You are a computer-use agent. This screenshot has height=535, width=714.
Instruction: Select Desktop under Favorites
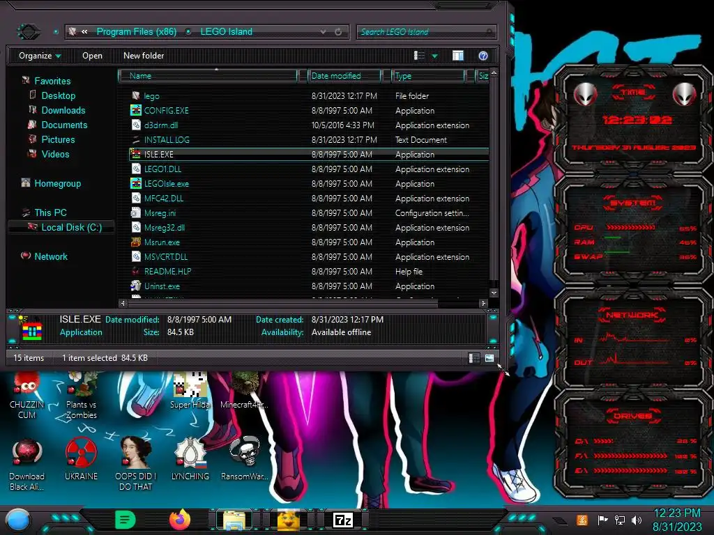click(x=59, y=95)
